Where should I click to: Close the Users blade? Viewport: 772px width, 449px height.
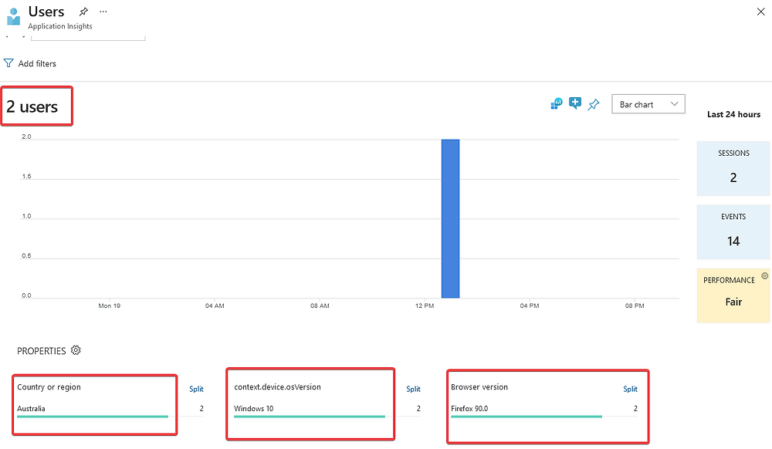point(760,12)
